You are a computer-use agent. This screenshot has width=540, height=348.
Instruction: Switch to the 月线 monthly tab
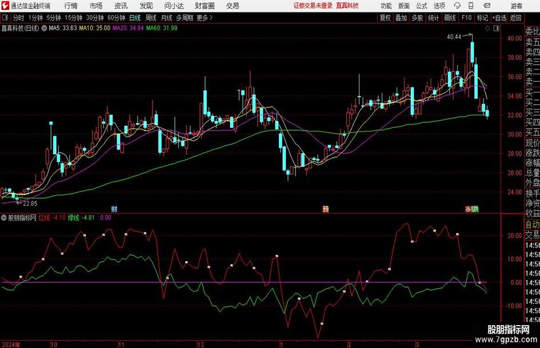[167, 18]
